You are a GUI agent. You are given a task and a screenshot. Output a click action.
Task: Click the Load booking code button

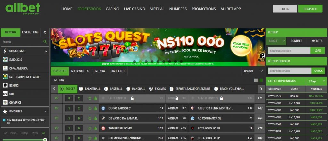pos(317,51)
